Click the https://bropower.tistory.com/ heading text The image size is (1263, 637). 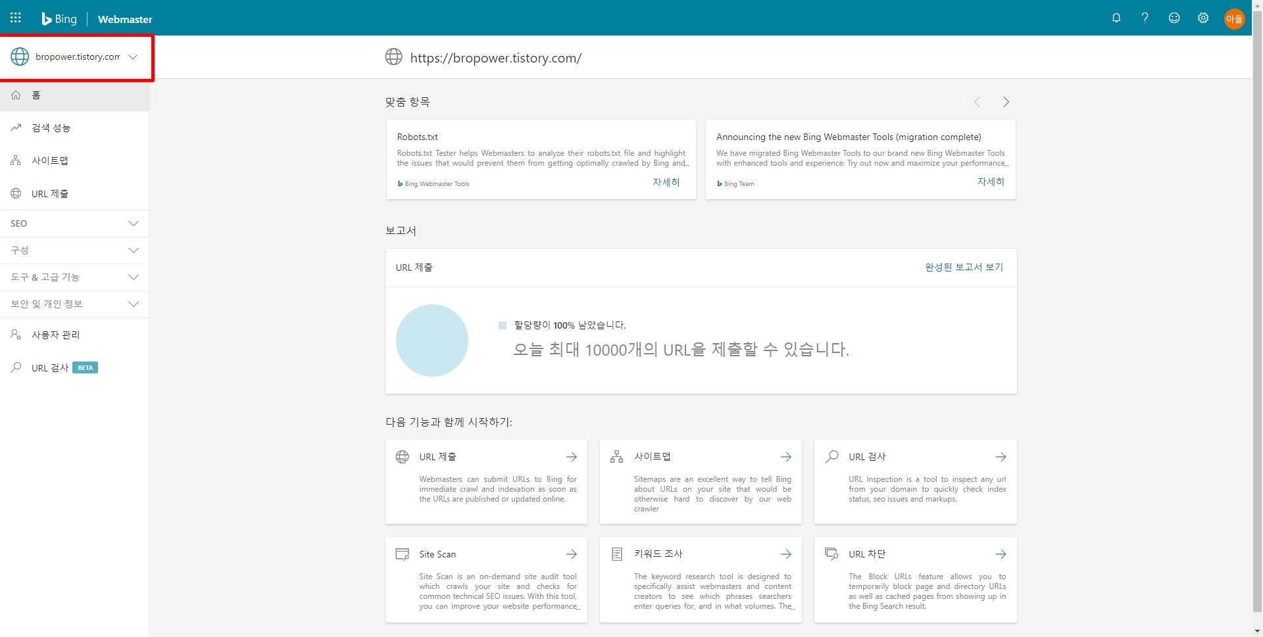point(495,58)
